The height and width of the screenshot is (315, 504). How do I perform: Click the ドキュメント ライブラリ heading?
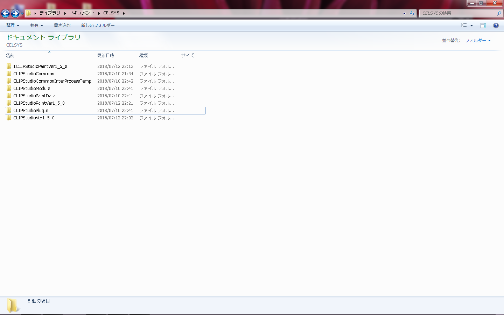pyautogui.click(x=43, y=37)
